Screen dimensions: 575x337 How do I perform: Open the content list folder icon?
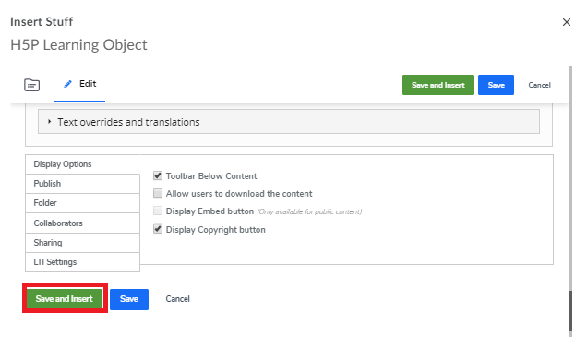(32, 85)
